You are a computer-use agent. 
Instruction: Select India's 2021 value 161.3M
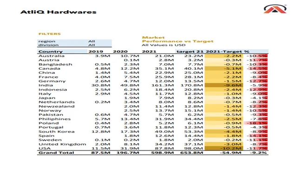click(x=163, y=85)
